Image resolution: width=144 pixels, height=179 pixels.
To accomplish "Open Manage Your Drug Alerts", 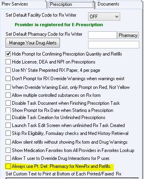I will click(33, 43).
